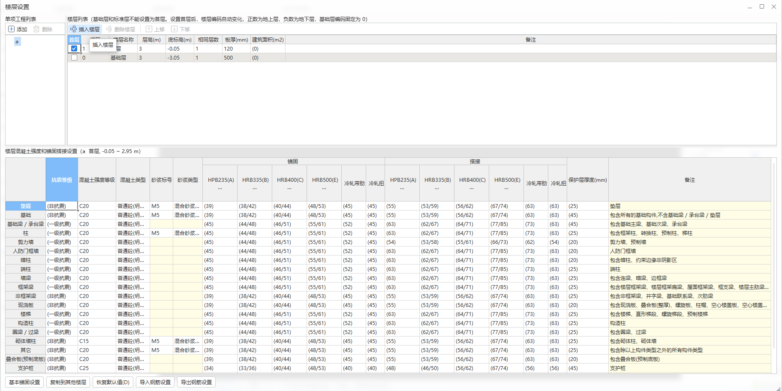Click the 恢复默认值(D) button
The height and width of the screenshot is (391, 782).
pyautogui.click(x=113, y=382)
